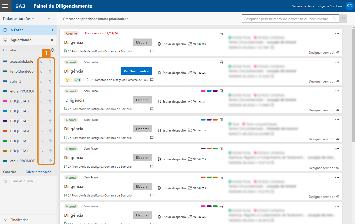Move ETIQUETA 3 label up

[x=50, y=121]
